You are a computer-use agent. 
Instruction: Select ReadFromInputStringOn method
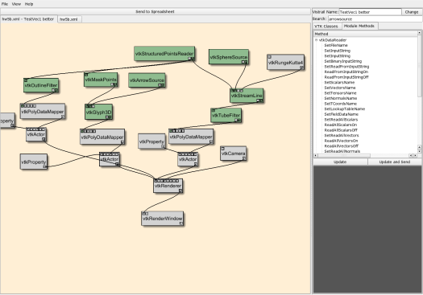(346, 72)
